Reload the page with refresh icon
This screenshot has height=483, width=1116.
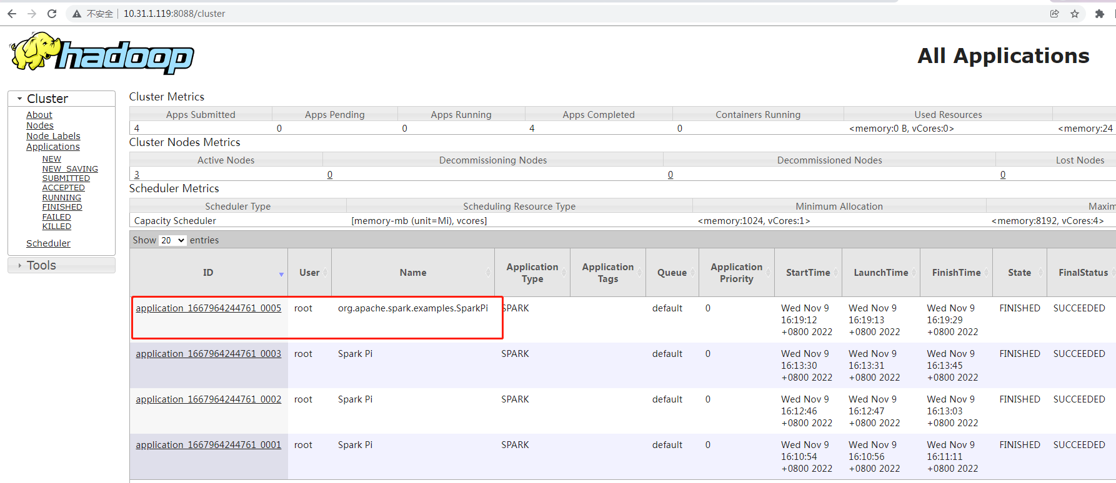coord(52,14)
